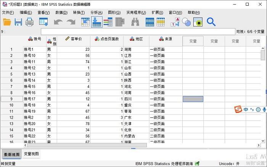Open the 文件(F) menu
The image size is (267, 167).
click(x=8, y=13)
